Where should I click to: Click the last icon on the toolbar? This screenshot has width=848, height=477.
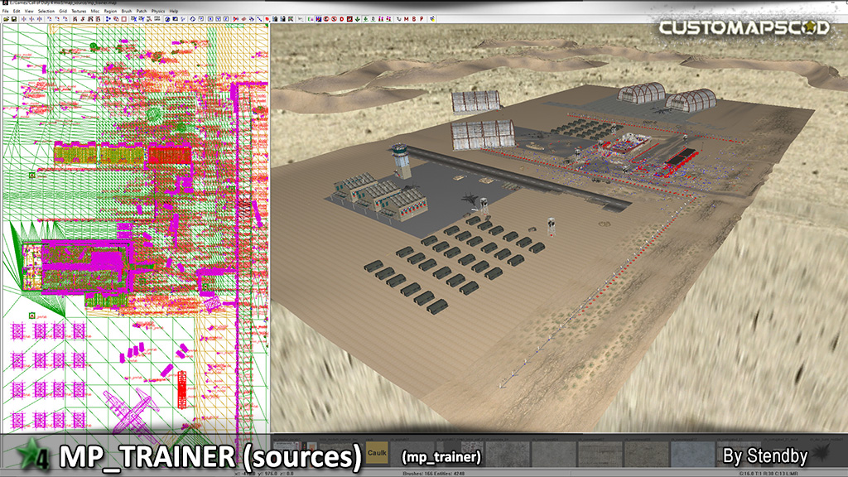pos(432,19)
